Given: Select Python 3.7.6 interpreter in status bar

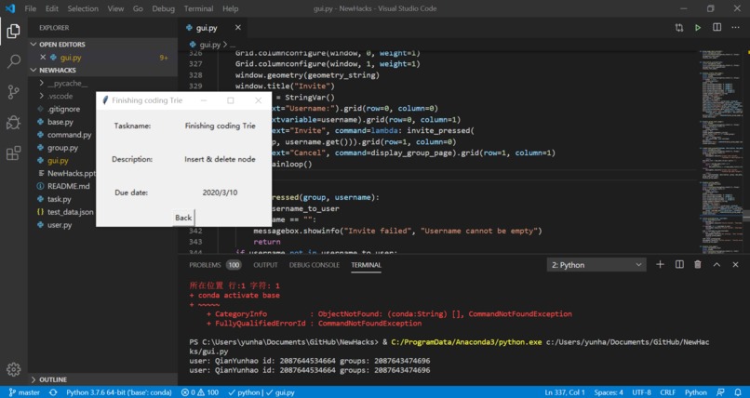Looking at the screenshot, I should [x=118, y=392].
